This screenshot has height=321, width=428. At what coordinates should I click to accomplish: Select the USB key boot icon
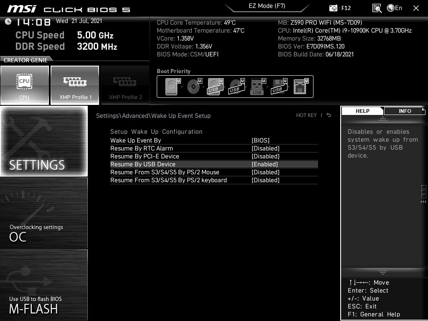pos(258,87)
